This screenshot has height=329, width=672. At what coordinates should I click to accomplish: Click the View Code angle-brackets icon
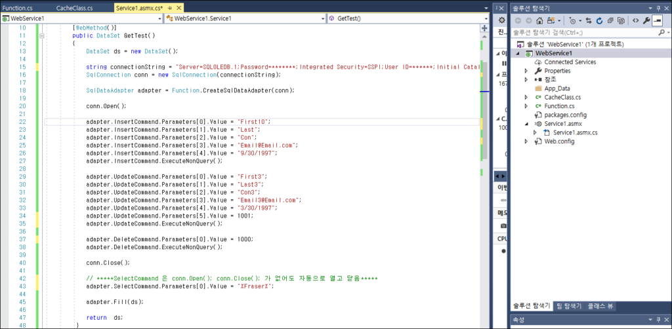click(x=635, y=20)
